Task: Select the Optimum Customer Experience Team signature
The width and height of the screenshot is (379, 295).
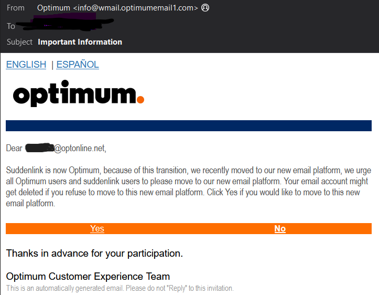Action: [88, 277]
